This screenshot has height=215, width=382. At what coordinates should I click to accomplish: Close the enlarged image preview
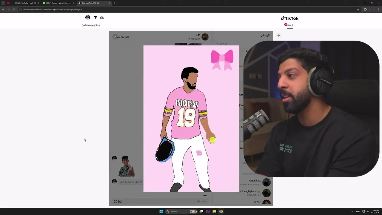click(x=115, y=37)
